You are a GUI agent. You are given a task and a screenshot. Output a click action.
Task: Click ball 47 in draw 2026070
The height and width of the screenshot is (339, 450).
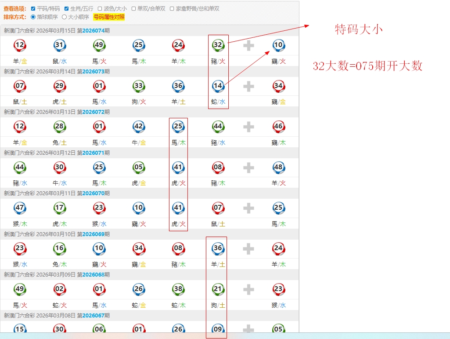coord(20,208)
